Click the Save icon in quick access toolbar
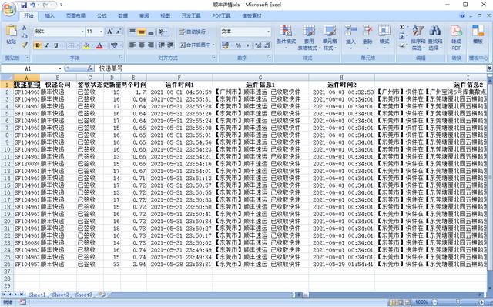Screen dimensions: 493x307 (x=24, y=5)
